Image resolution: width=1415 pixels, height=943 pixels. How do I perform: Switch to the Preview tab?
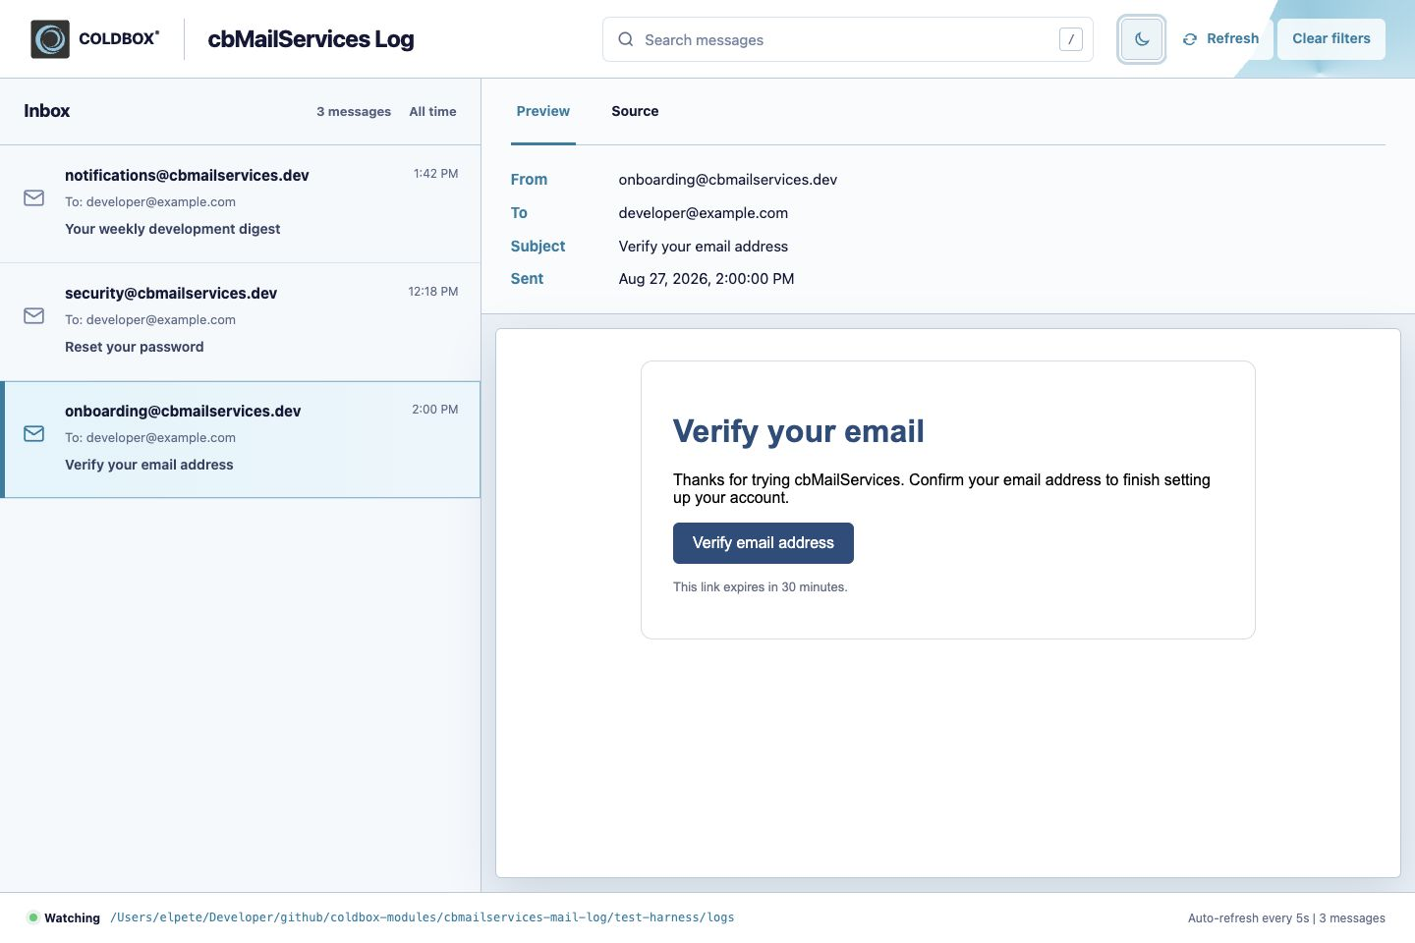click(543, 111)
